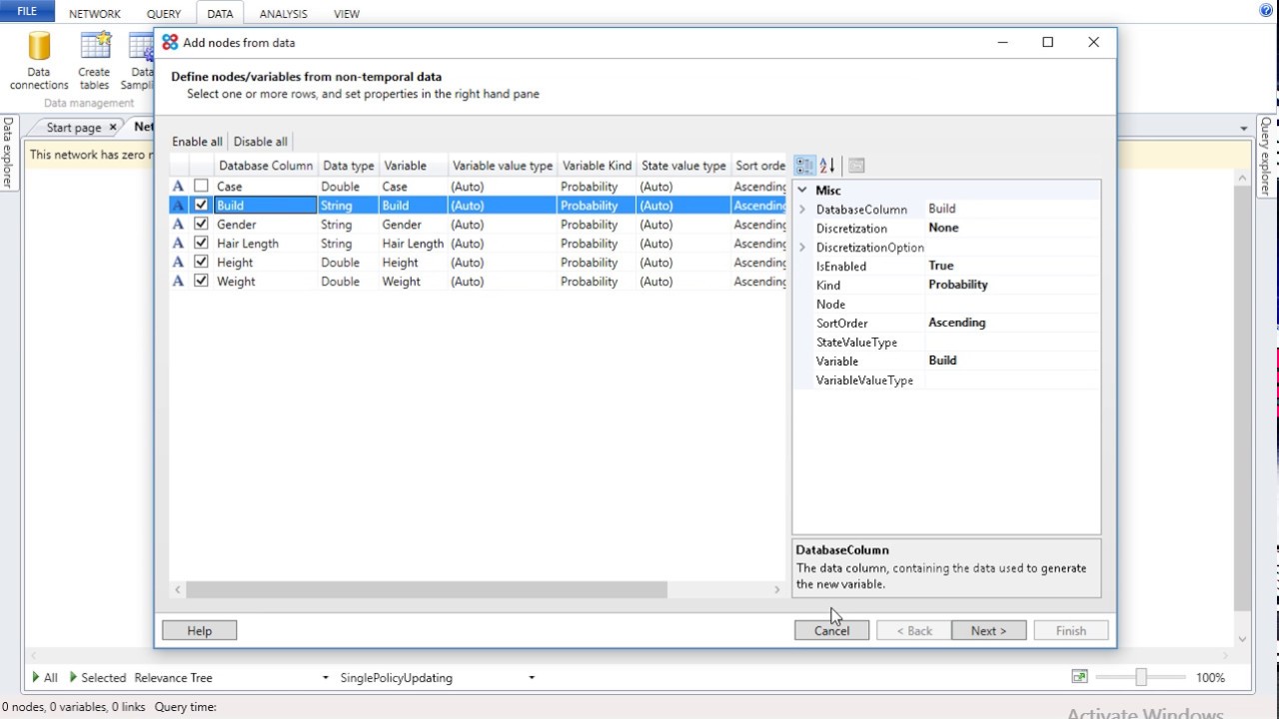Click the grid's scroll left arrow
Image resolution: width=1279 pixels, height=719 pixels.
pyautogui.click(x=178, y=590)
